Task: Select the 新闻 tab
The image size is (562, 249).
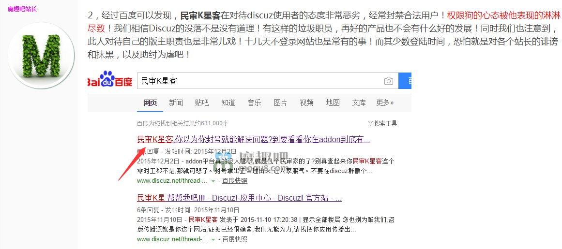Action: (x=176, y=103)
